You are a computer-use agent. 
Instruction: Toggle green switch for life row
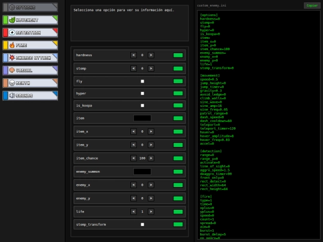click(178, 212)
